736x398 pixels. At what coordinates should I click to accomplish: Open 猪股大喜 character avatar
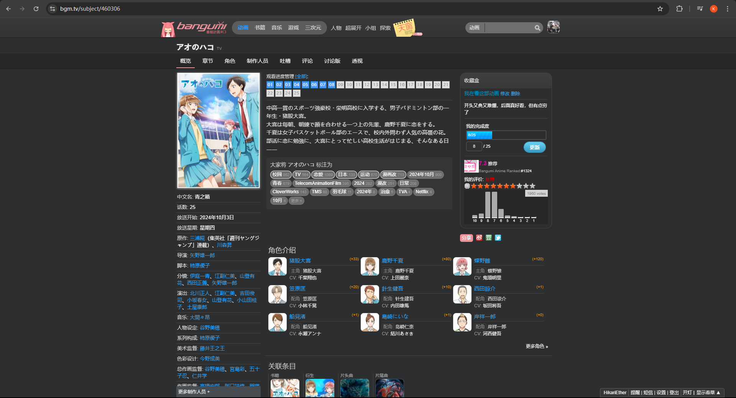[x=278, y=266]
